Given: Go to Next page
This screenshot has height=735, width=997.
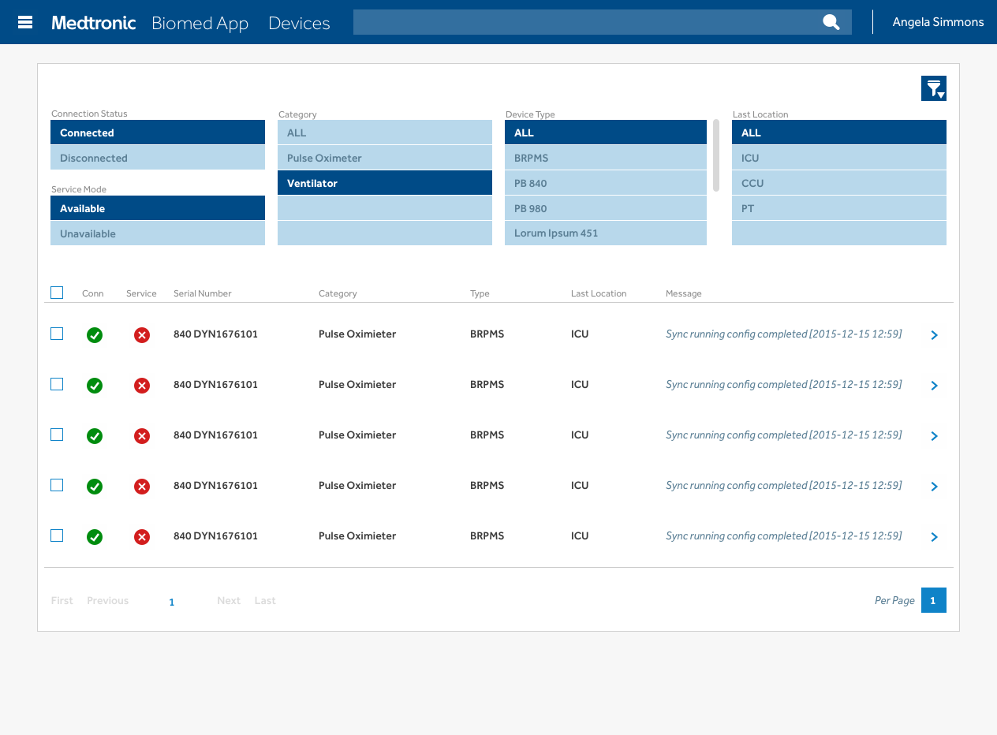Looking at the screenshot, I should (x=229, y=601).
